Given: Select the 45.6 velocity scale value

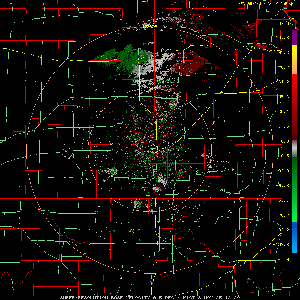Looking at the screenshot, I should (x=284, y=97).
